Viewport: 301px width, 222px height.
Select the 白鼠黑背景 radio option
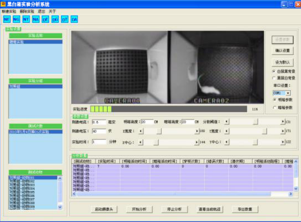pos(274,71)
